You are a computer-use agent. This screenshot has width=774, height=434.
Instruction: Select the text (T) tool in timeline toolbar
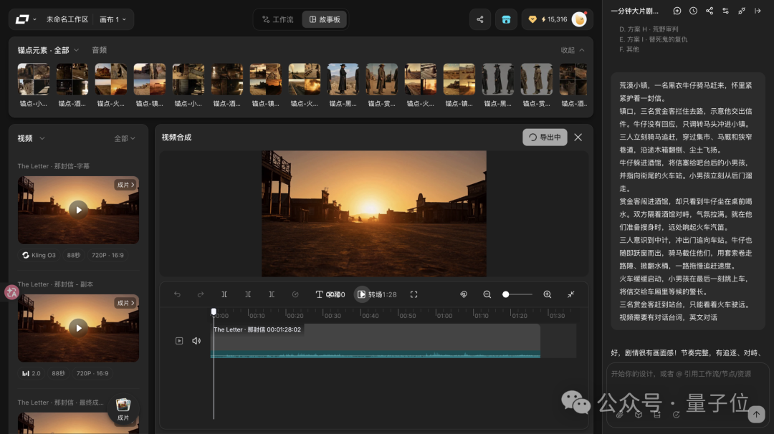[320, 294]
